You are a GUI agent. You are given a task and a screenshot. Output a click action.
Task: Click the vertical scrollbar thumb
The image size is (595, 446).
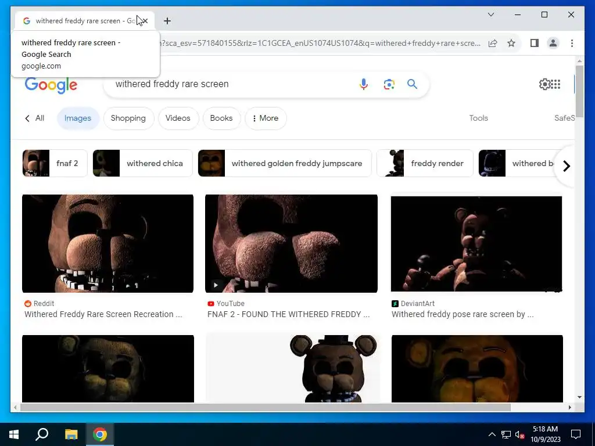point(579,91)
